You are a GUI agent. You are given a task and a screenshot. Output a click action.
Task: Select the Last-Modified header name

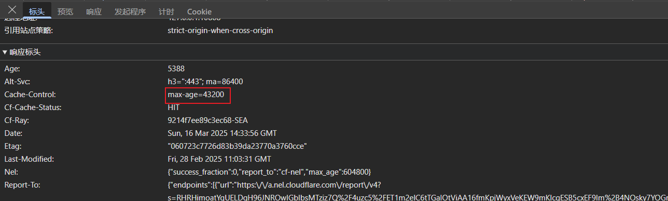pos(29,159)
